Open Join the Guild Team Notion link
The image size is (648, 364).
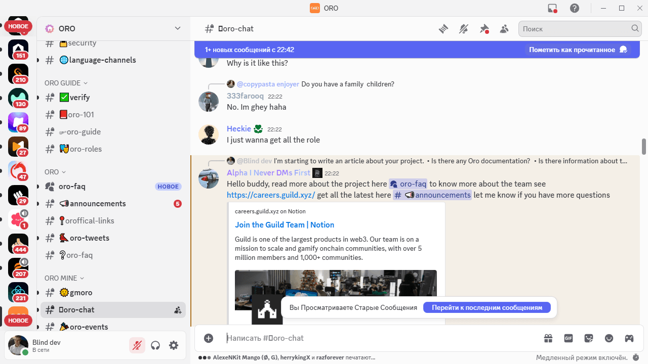[x=285, y=225]
